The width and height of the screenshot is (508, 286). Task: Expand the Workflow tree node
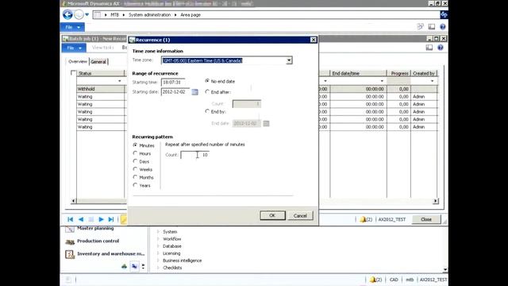(158, 239)
